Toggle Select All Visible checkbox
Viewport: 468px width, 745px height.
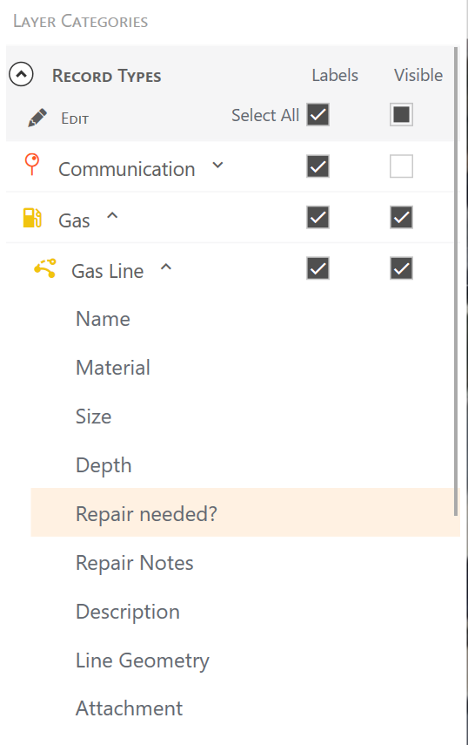click(x=401, y=114)
